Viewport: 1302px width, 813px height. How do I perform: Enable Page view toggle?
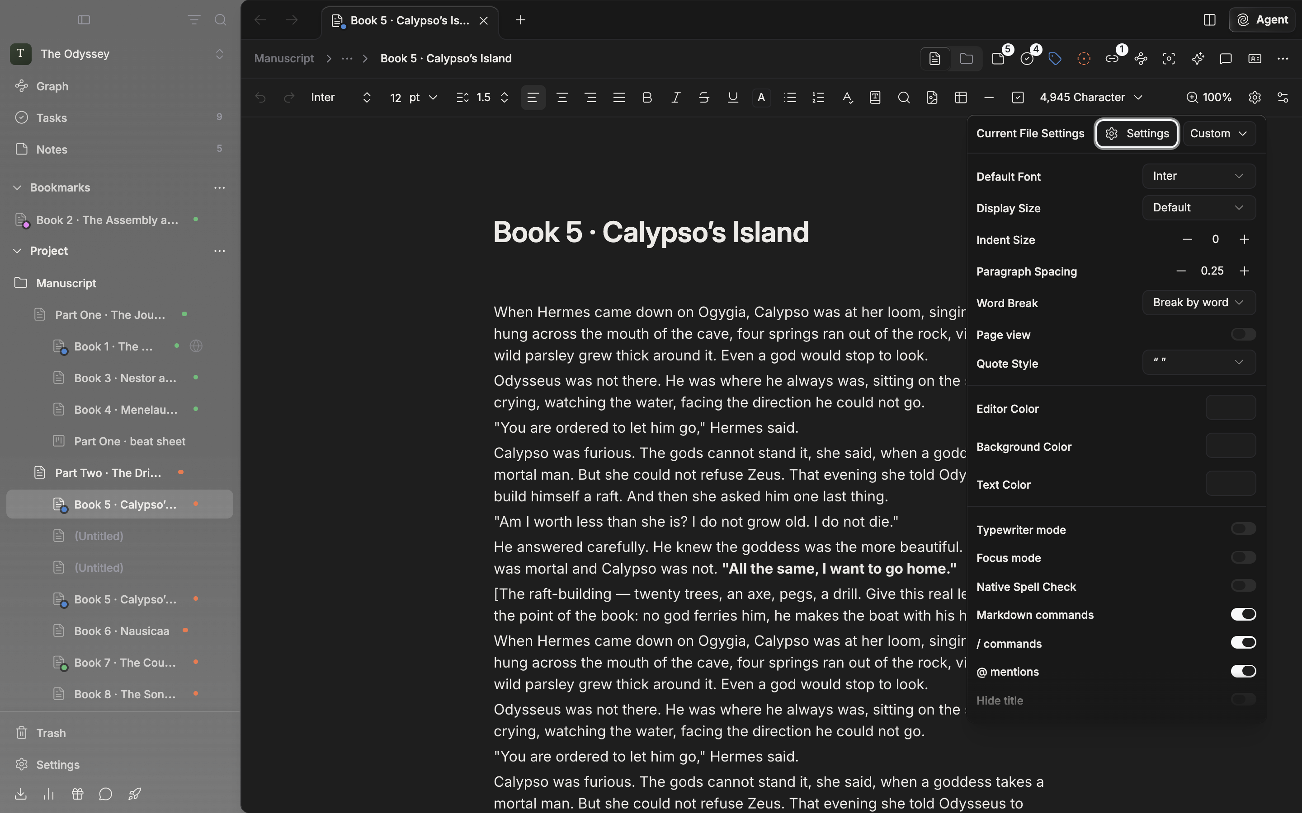[1243, 334]
